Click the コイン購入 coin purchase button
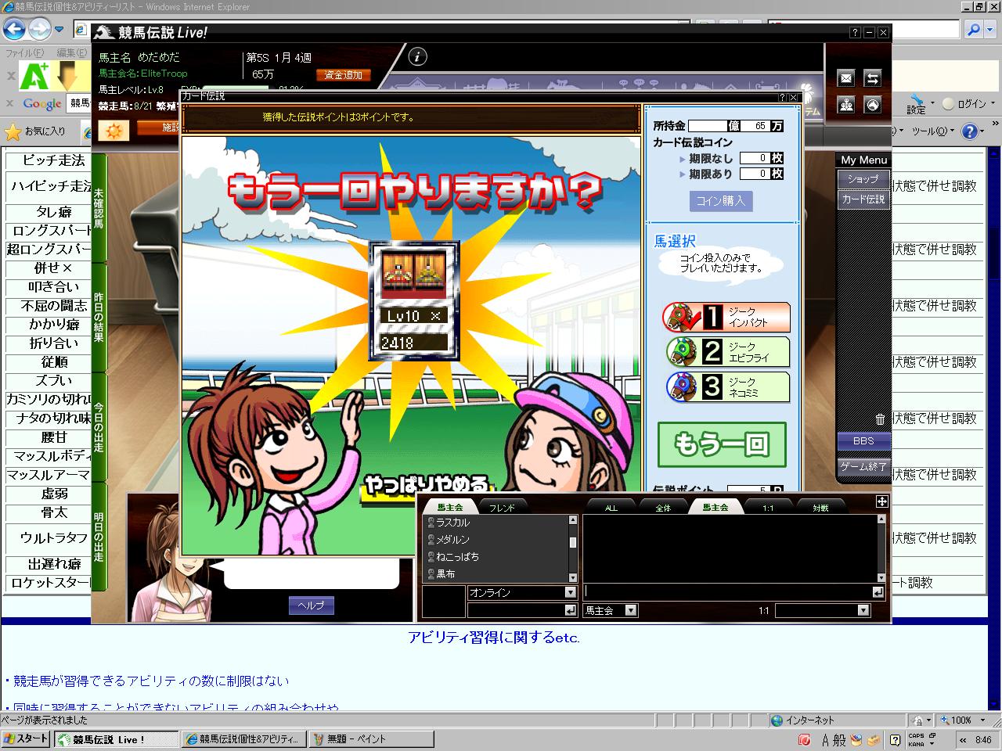Image resolution: width=1002 pixels, height=751 pixels. point(721,201)
